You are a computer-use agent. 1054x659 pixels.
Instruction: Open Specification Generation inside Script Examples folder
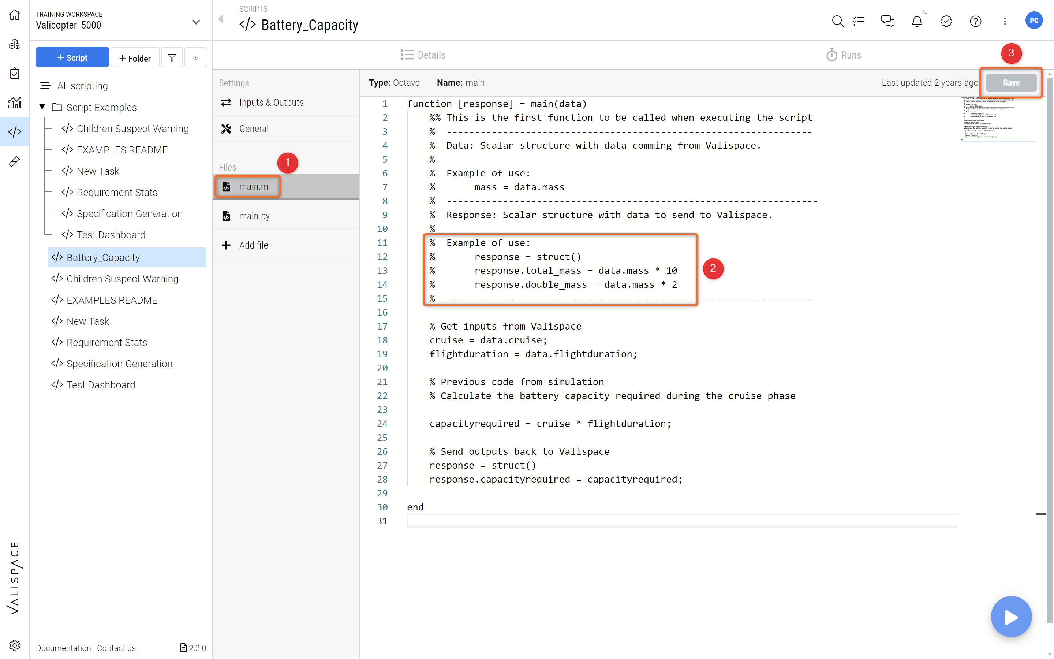click(129, 213)
